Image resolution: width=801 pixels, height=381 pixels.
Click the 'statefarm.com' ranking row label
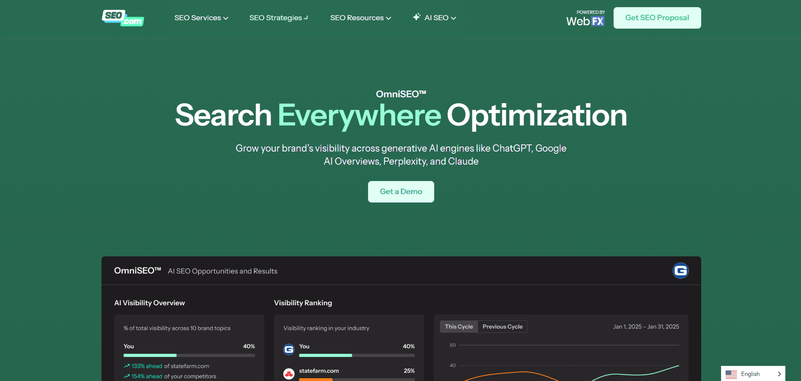[319, 371]
